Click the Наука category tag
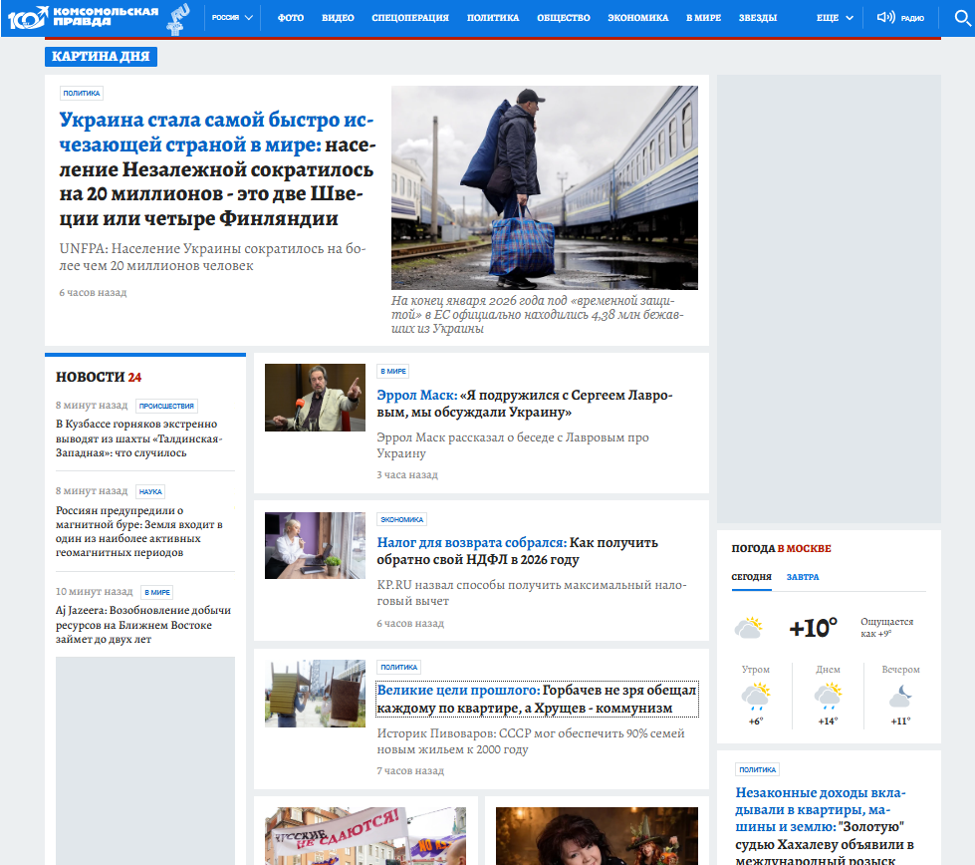Viewport: 975px width, 865px height. coord(150,491)
